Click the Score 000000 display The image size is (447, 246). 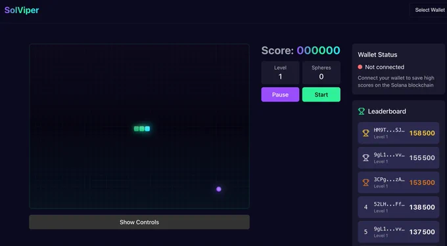(x=301, y=51)
